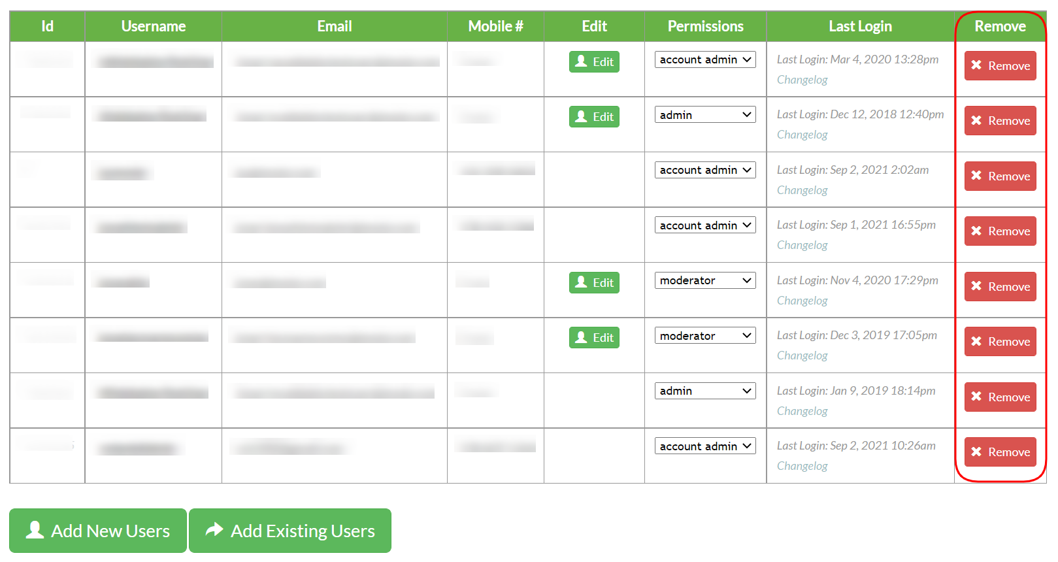Open permissions dropdown for Sep 2, 2021 2:02am row

705,170
